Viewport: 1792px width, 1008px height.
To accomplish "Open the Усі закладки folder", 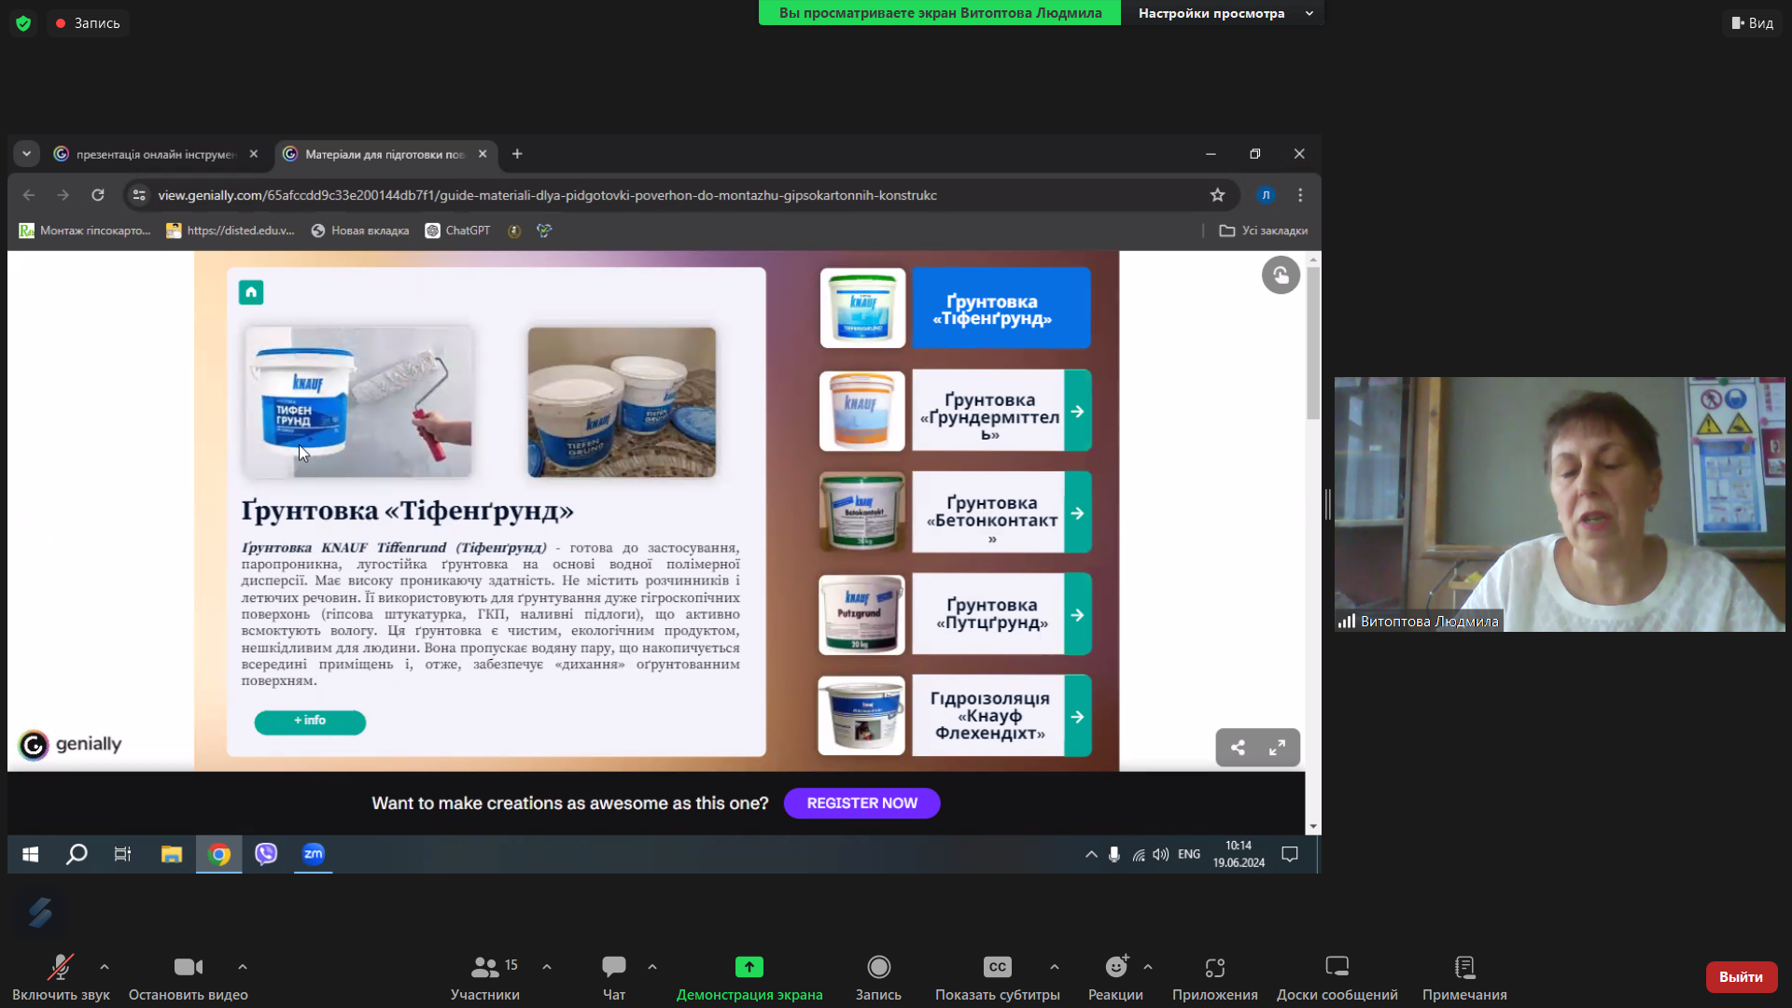I will tap(1264, 231).
